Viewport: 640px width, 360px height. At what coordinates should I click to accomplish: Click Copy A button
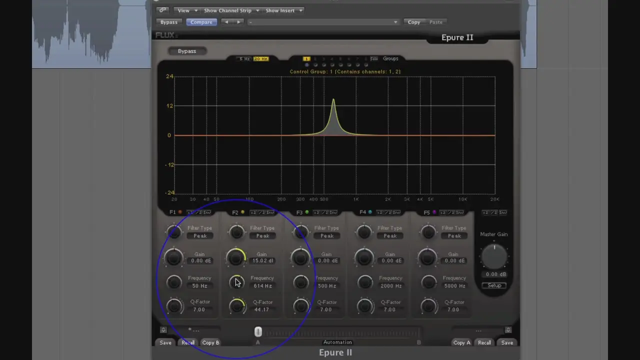(461, 342)
